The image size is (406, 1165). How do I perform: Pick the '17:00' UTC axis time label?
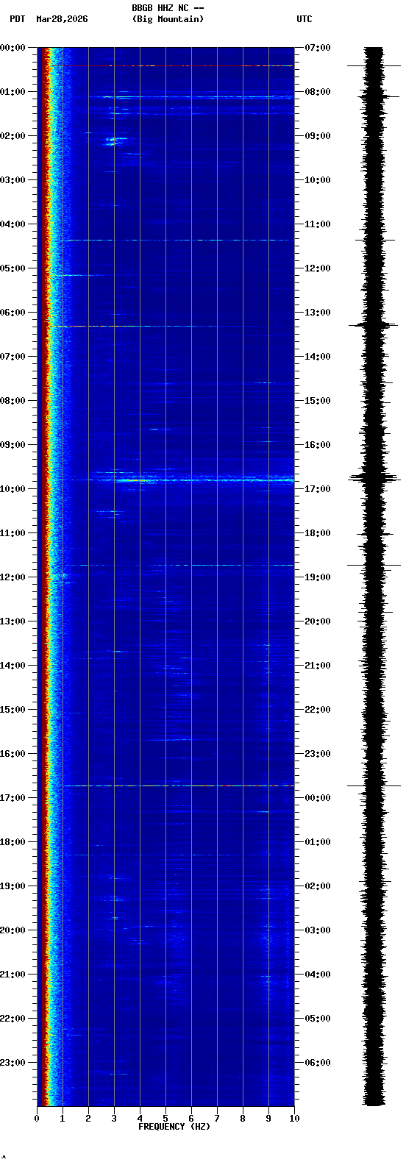[317, 489]
